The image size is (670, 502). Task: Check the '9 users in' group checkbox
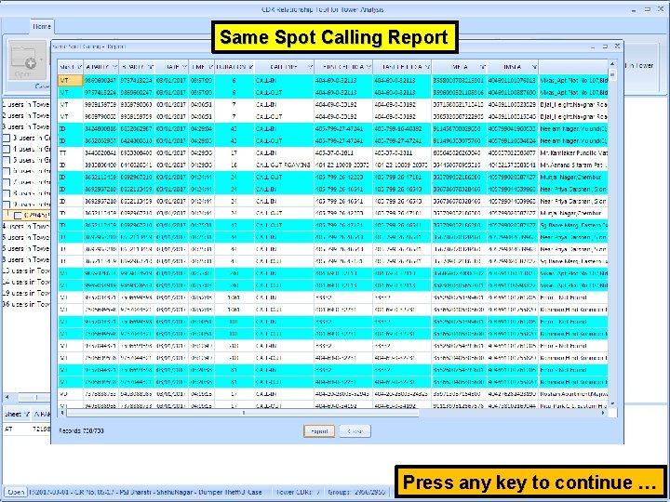[7, 205]
